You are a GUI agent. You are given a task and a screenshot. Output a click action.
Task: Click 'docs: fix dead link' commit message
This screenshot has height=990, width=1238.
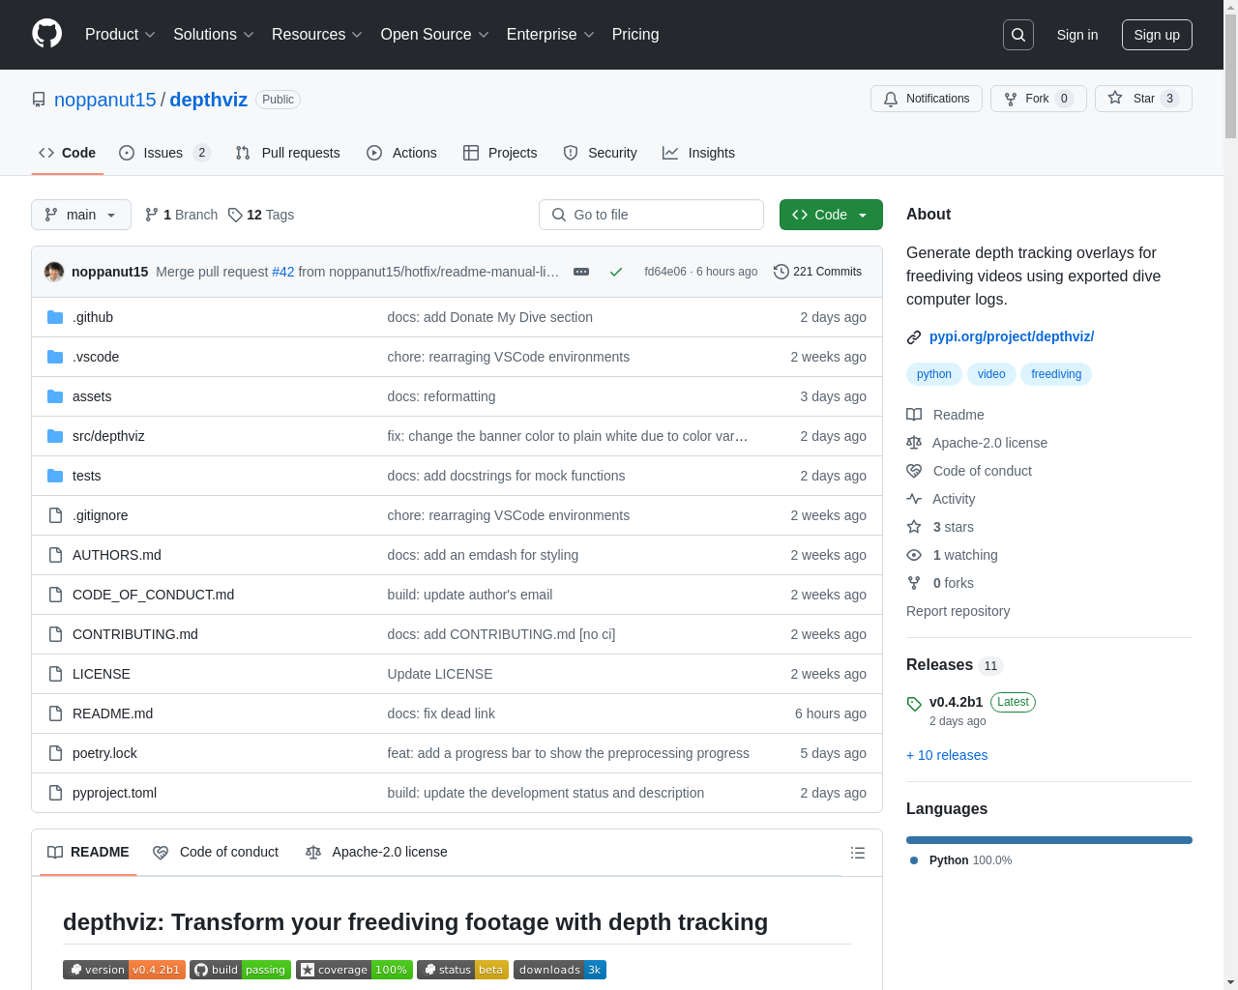(441, 713)
